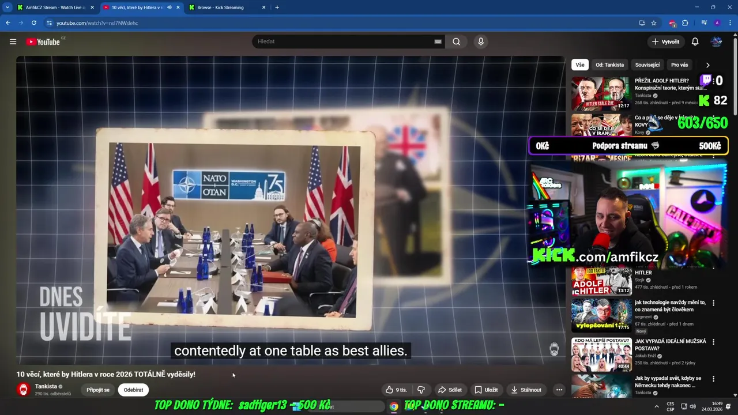The height and width of the screenshot is (415, 738).
Task: Open options for Jak by vypadal svět video
Action: point(713,379)
